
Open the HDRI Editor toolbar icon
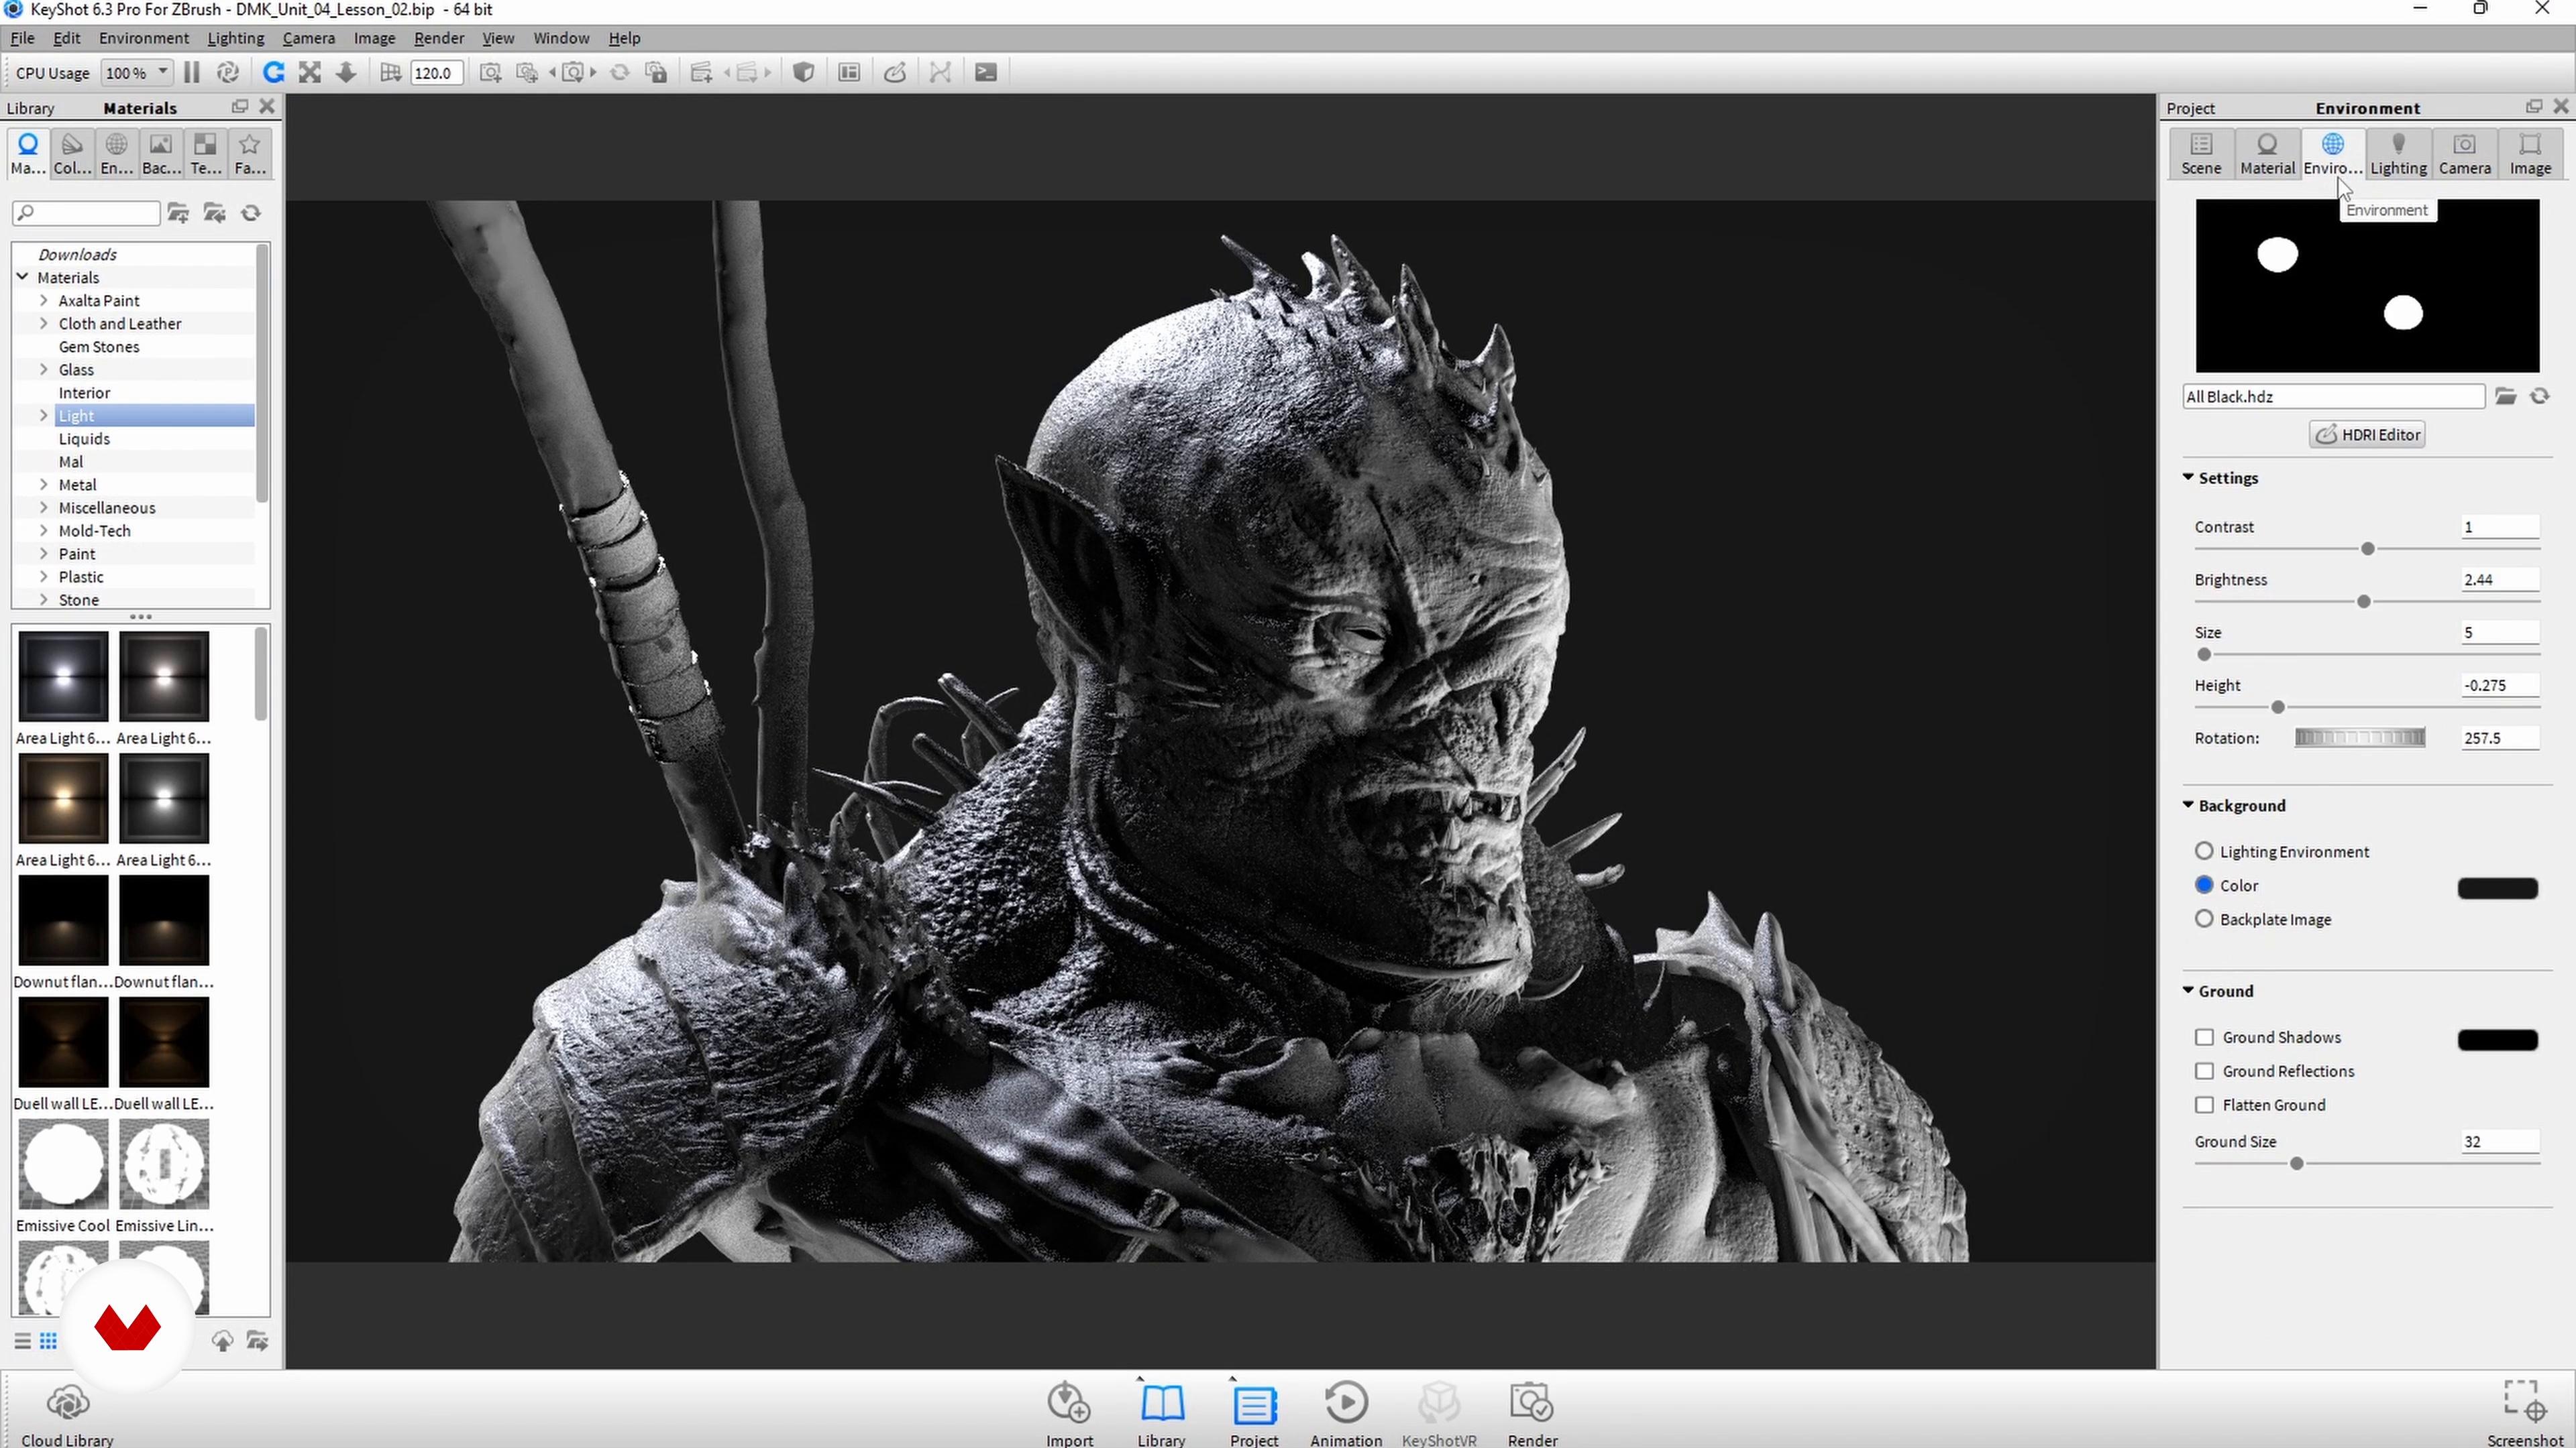tap(895, 72)
